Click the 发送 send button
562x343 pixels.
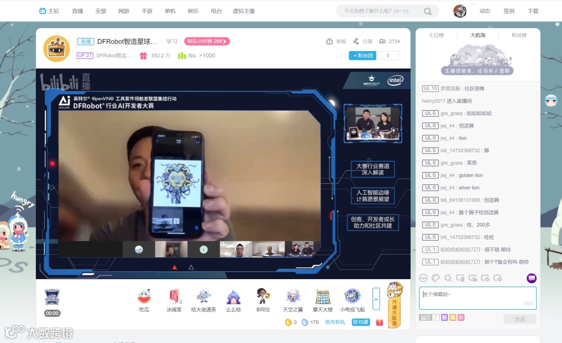coord(520,319)
